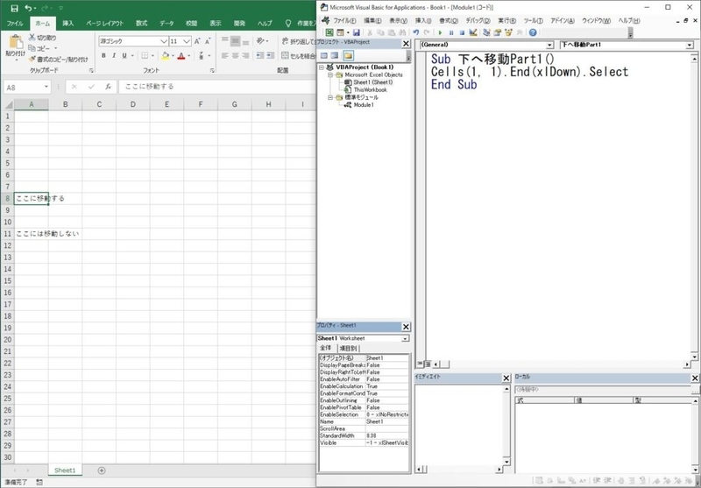This screenshot has height=488, width=701.
Task: Open the ファイル tab in Excel
Action: click(x=15, y=24)
